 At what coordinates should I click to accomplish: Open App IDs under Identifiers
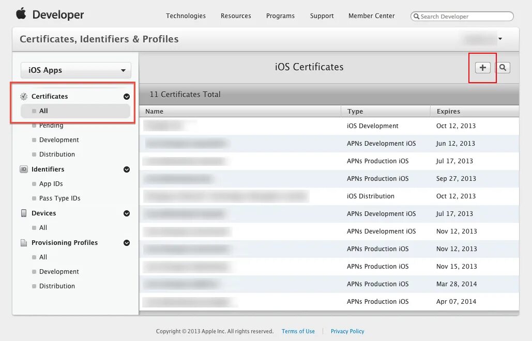[51, 184]
